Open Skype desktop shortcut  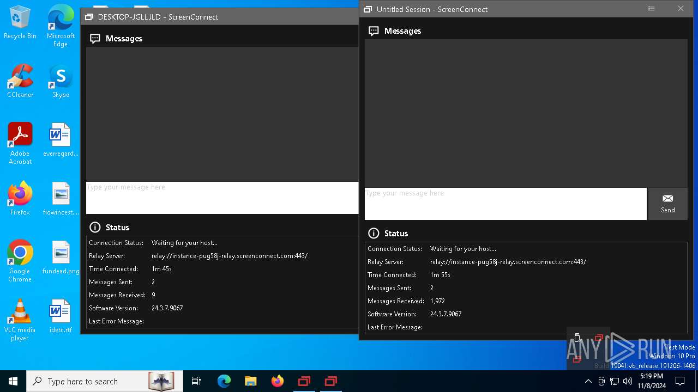coord(61,81)
